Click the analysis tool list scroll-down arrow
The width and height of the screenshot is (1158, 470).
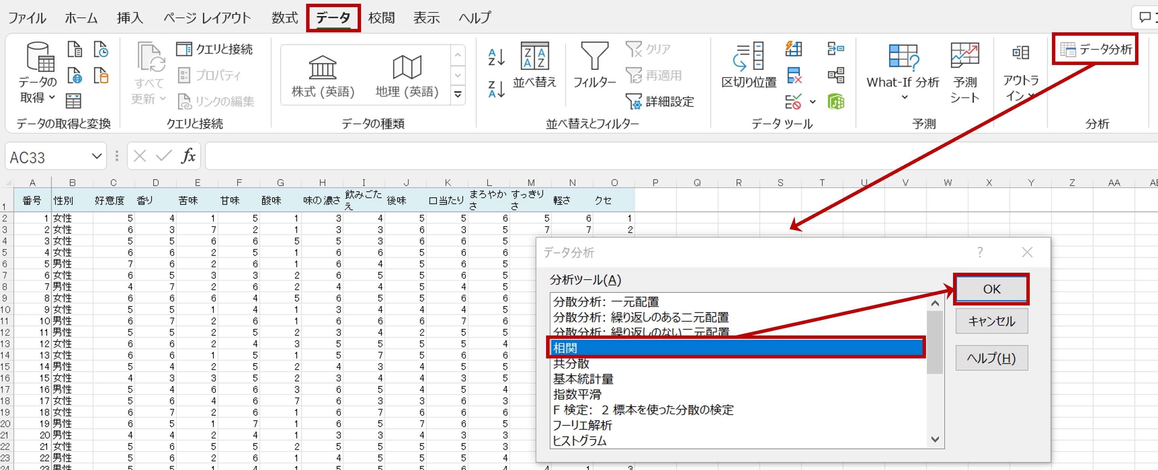click(x=935, y=439)
